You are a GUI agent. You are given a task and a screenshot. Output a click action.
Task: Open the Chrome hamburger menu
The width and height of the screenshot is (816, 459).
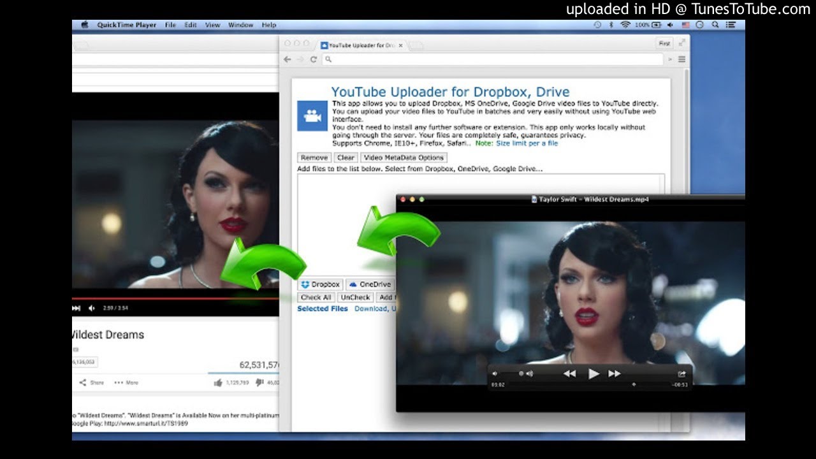[681, 59]
